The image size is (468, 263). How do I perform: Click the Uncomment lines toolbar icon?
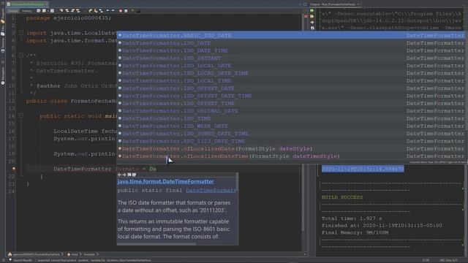click(138, 11)
